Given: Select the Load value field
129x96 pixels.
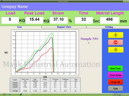Looking at the screenshot, I should tap(10, 20).
